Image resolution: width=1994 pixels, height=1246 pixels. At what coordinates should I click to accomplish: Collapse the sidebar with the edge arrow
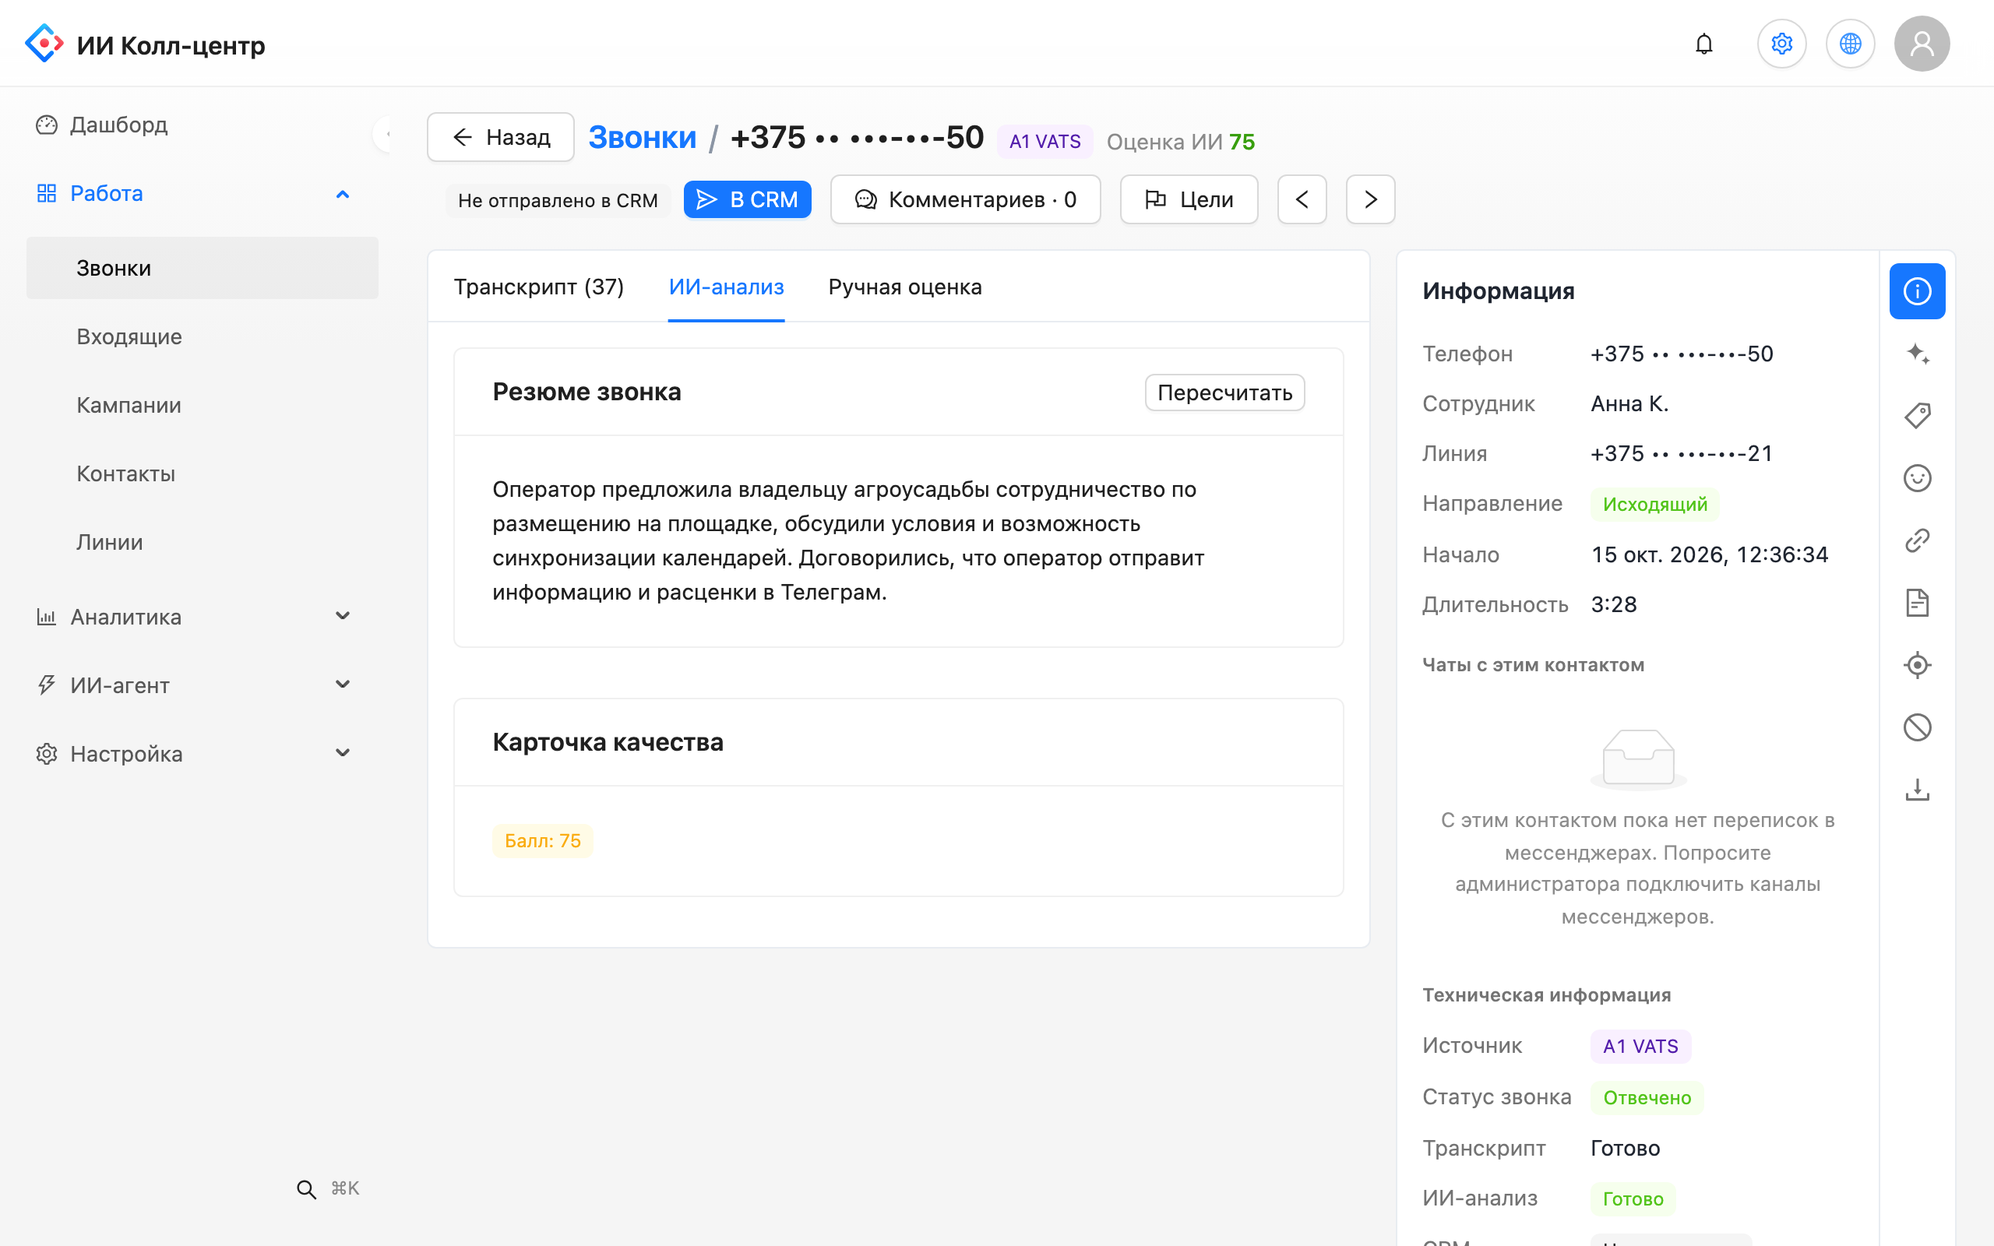(x=384, y=132)
